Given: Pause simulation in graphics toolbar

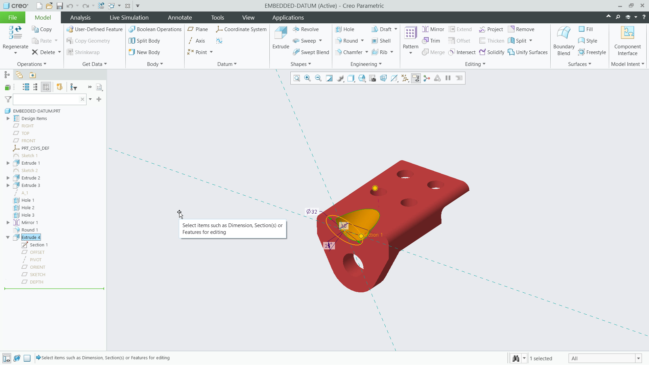Looking at the screenshot, I should coord(448,78).
